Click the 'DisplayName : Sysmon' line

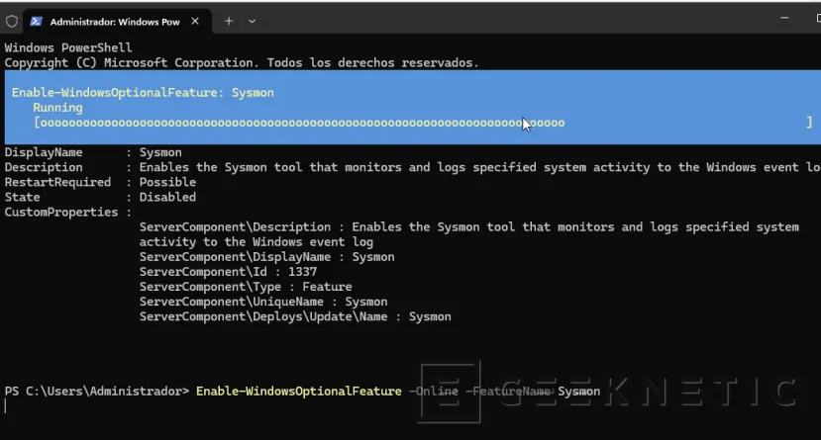point(93,152)
